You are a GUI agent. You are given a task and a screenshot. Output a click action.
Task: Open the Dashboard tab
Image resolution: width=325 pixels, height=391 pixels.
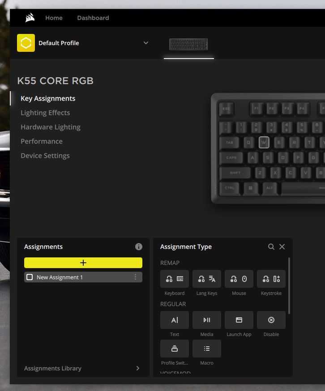pos(93,18)
